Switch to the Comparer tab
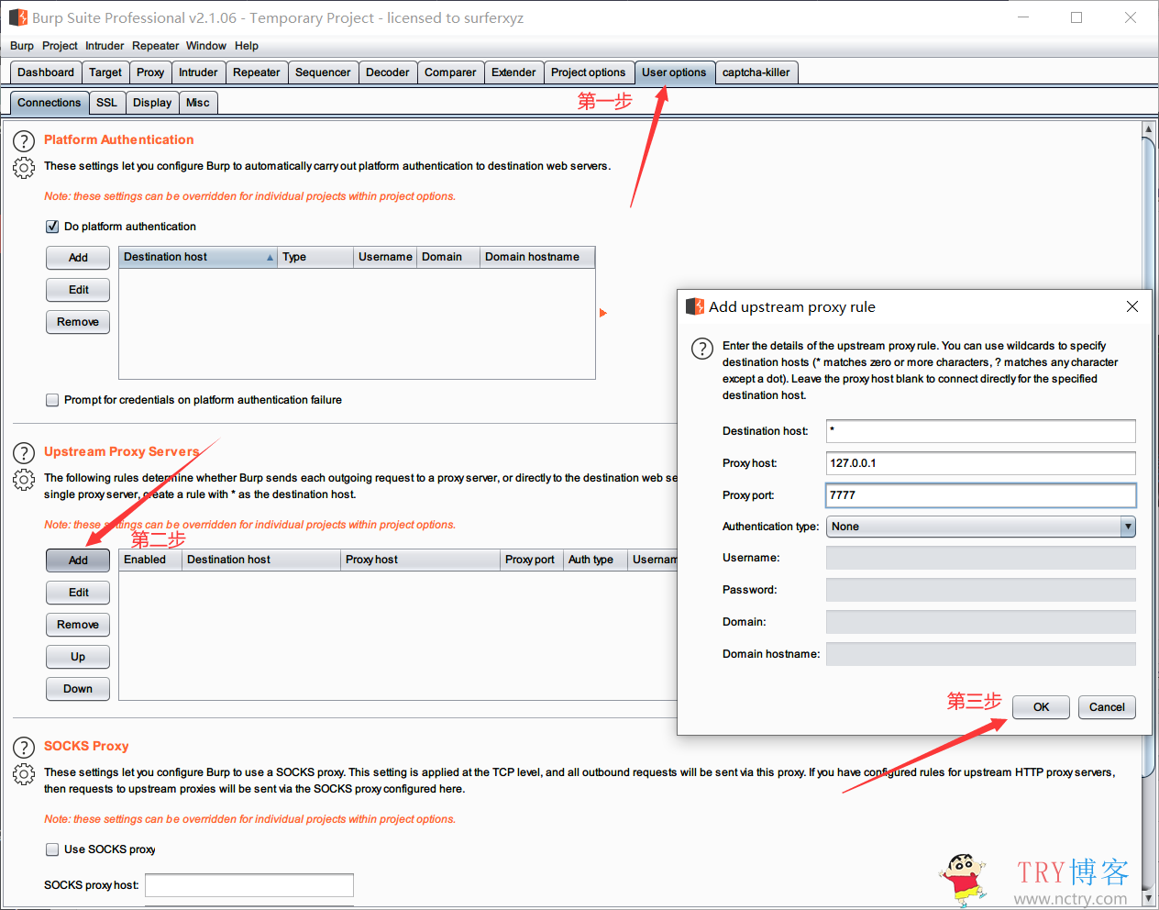1159x910 pixels. [450, 72]
